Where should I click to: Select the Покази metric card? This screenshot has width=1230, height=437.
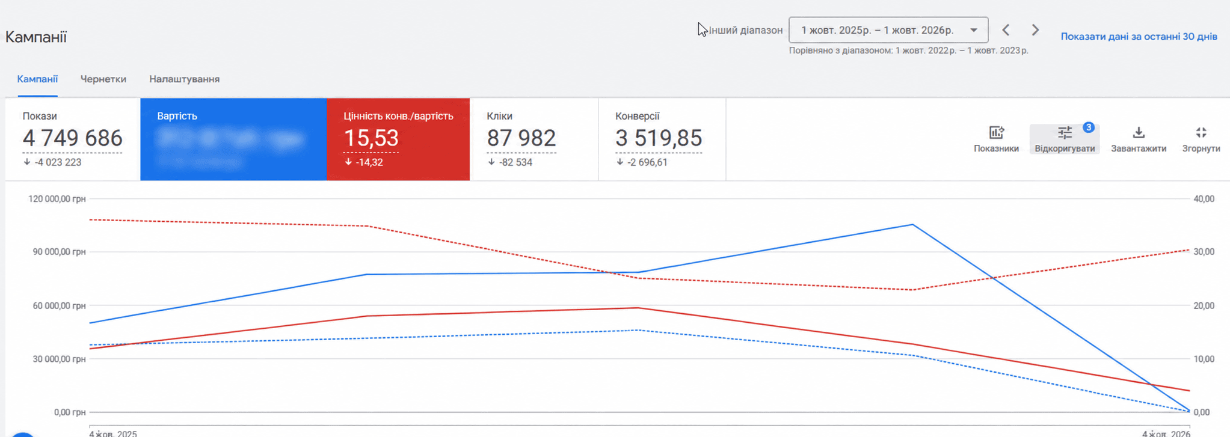[73, 139]
